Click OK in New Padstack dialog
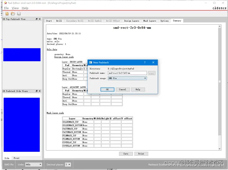 pos(107,89)
